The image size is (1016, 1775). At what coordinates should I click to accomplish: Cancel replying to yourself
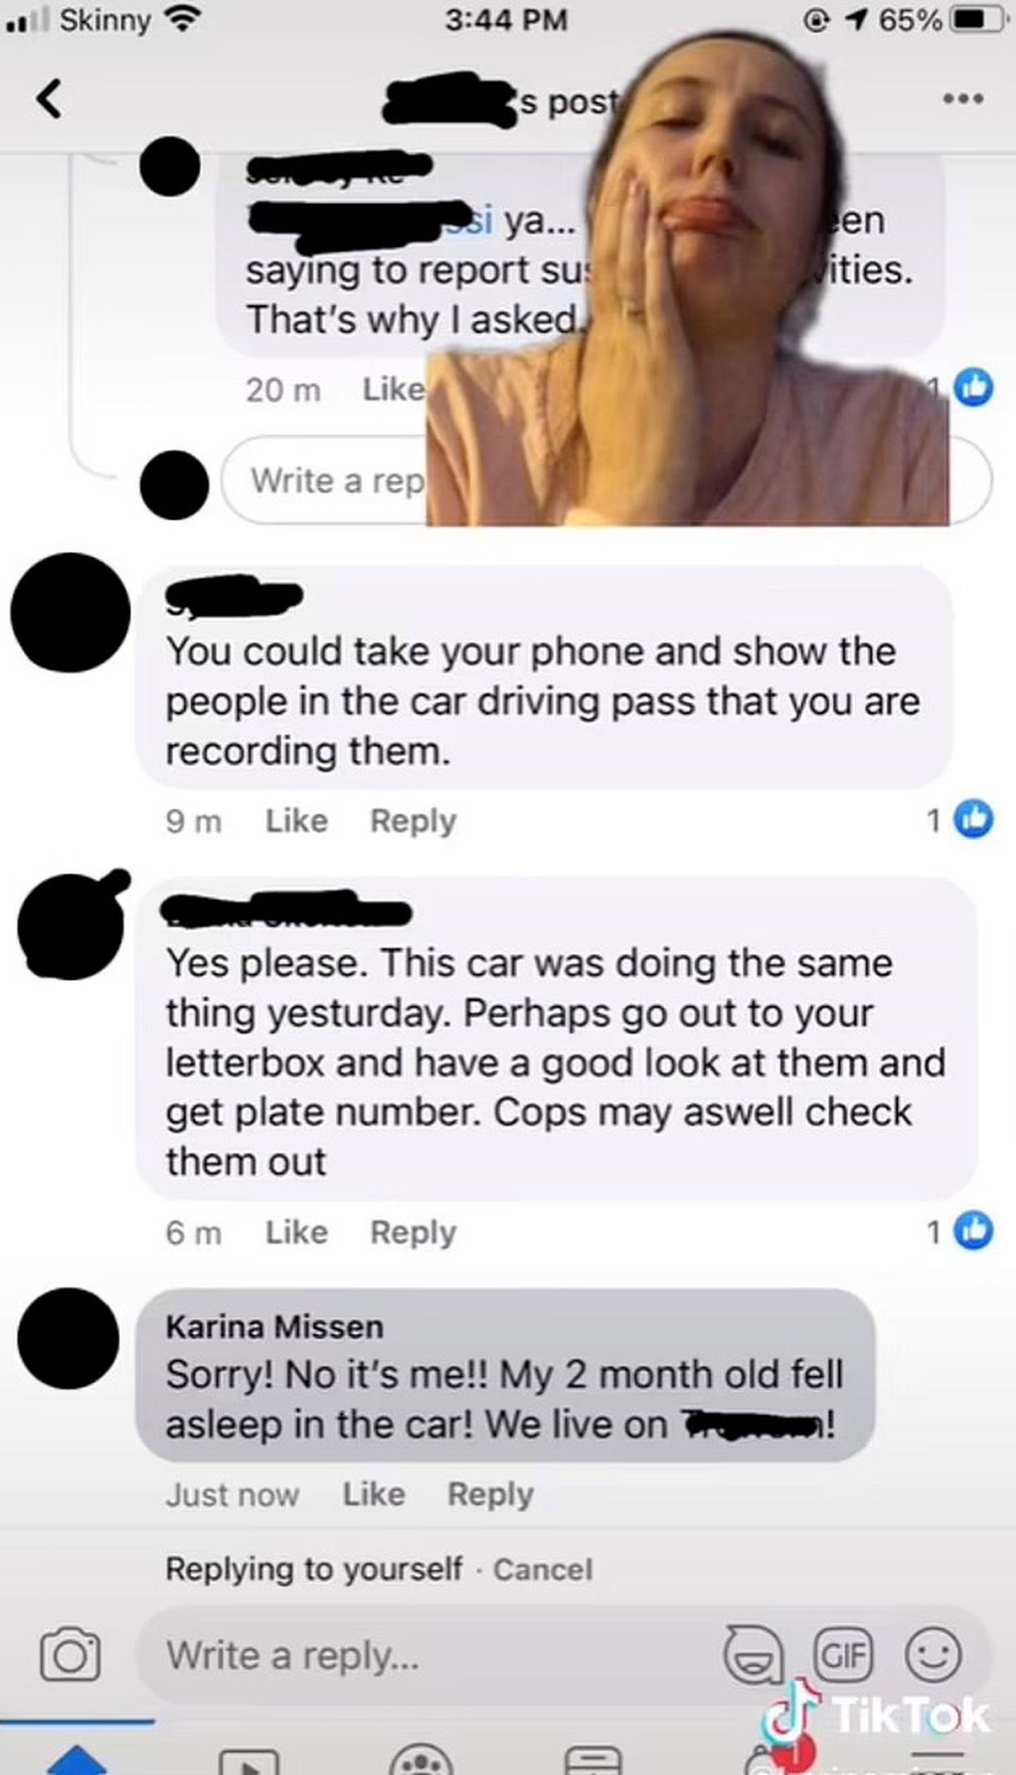pyautogui.click(x=543, y=1570)
